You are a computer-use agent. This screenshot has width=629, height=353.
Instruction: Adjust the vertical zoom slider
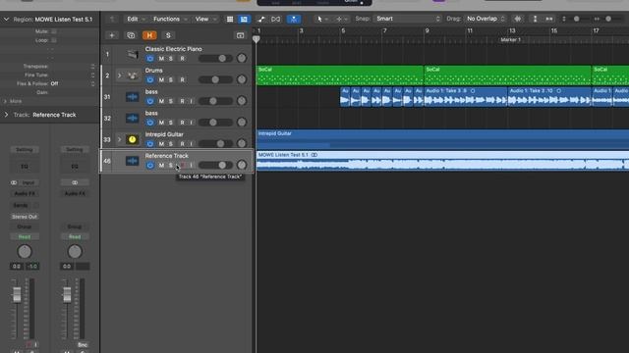point(576,19)
